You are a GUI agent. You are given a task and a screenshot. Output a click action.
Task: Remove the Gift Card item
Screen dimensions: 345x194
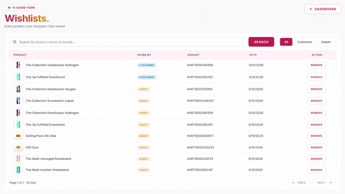pos(317,147)
